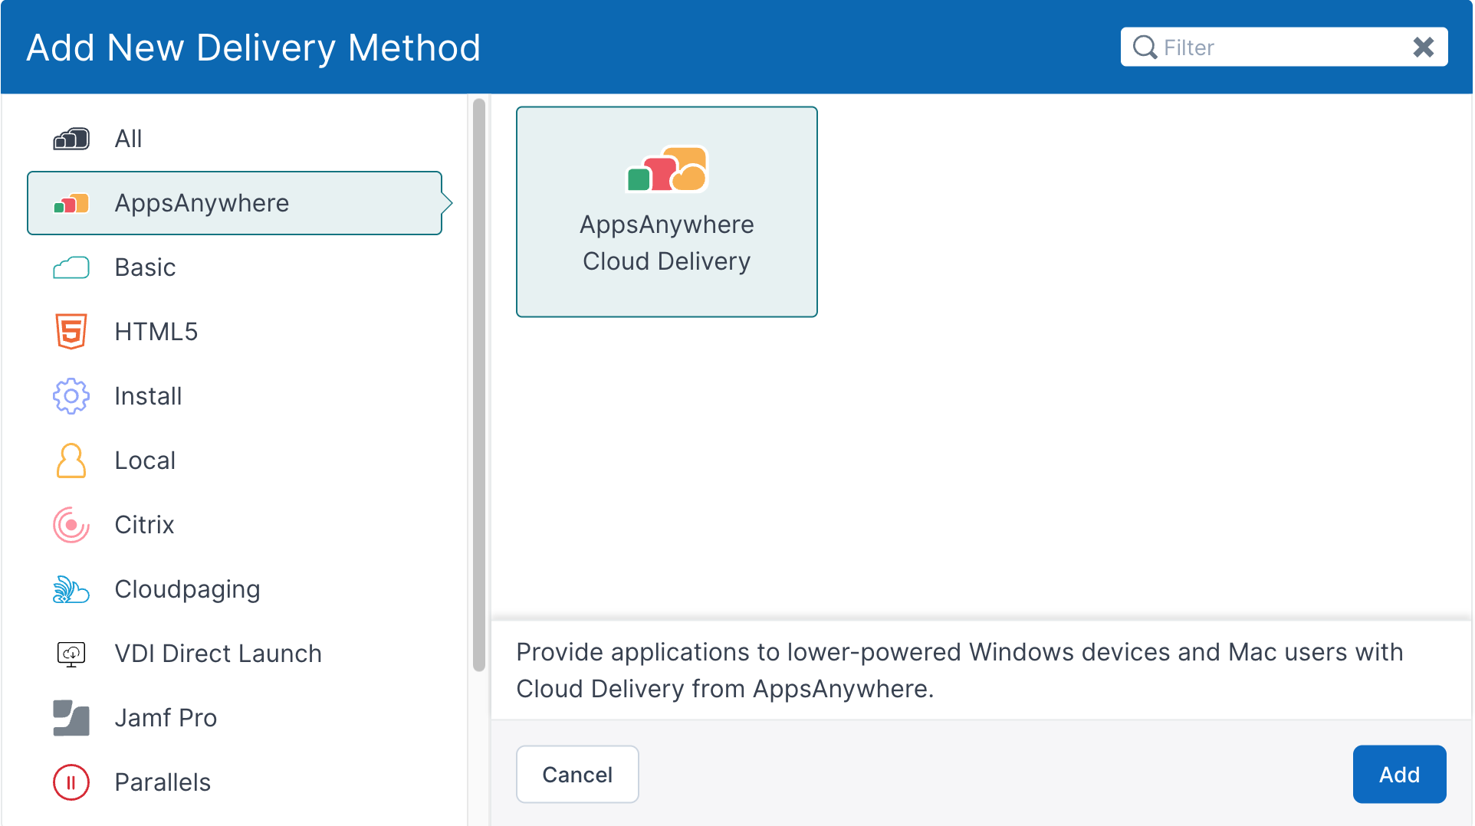Select the Local category

click(x=235, y=461)
